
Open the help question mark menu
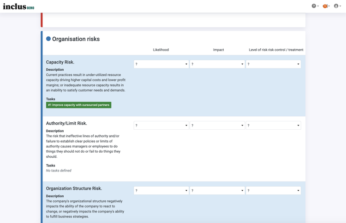pos(315,6)
